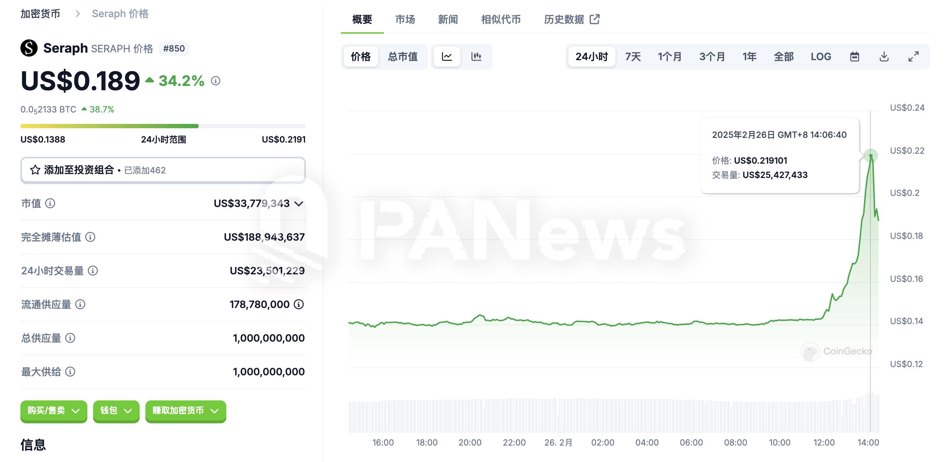Select the 全部 time range
The image size is (946, 462).
784,57
